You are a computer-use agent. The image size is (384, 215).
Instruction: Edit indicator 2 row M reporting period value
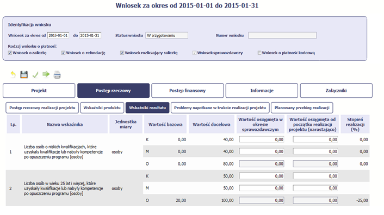(262, 188)
